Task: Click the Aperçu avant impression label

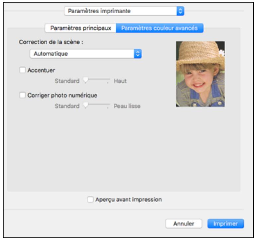Action: tap(128, 200)
